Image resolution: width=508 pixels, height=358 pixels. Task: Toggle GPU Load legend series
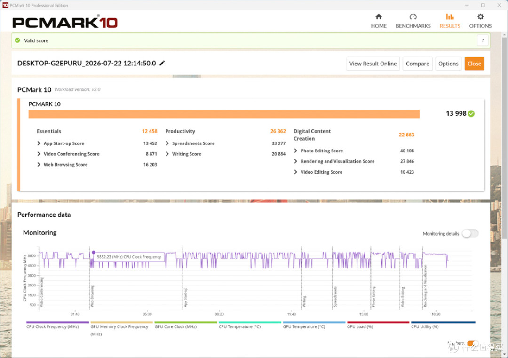pos(378,325)
